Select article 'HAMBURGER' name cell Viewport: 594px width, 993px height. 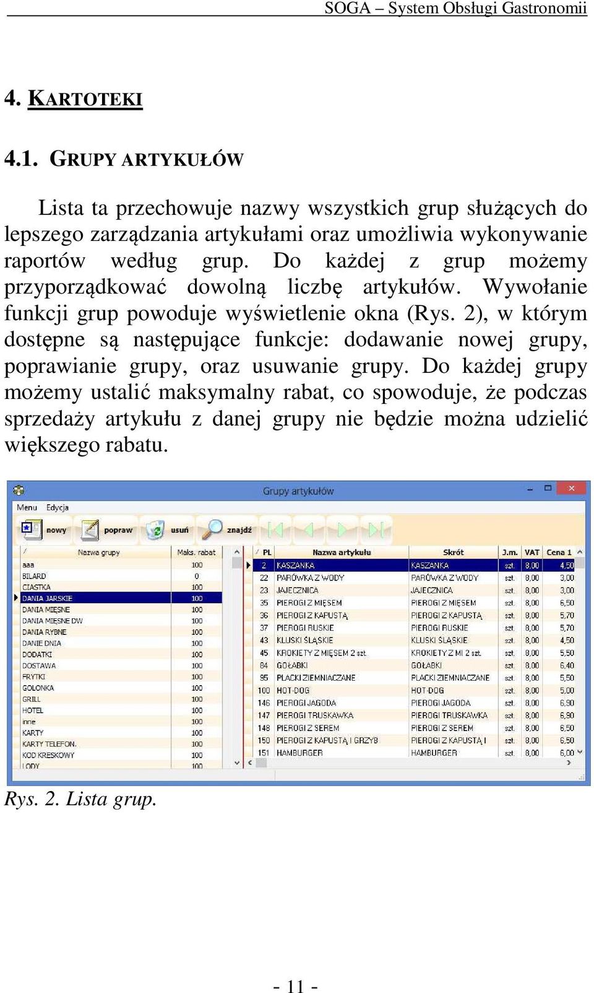(341, 753)
